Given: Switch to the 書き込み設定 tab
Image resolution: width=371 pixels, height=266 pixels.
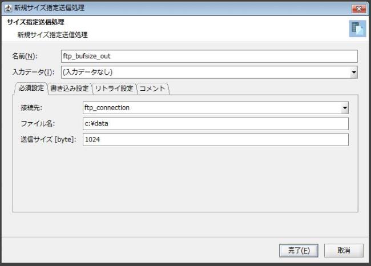Looking at the screenshot, I should [69, 88].
